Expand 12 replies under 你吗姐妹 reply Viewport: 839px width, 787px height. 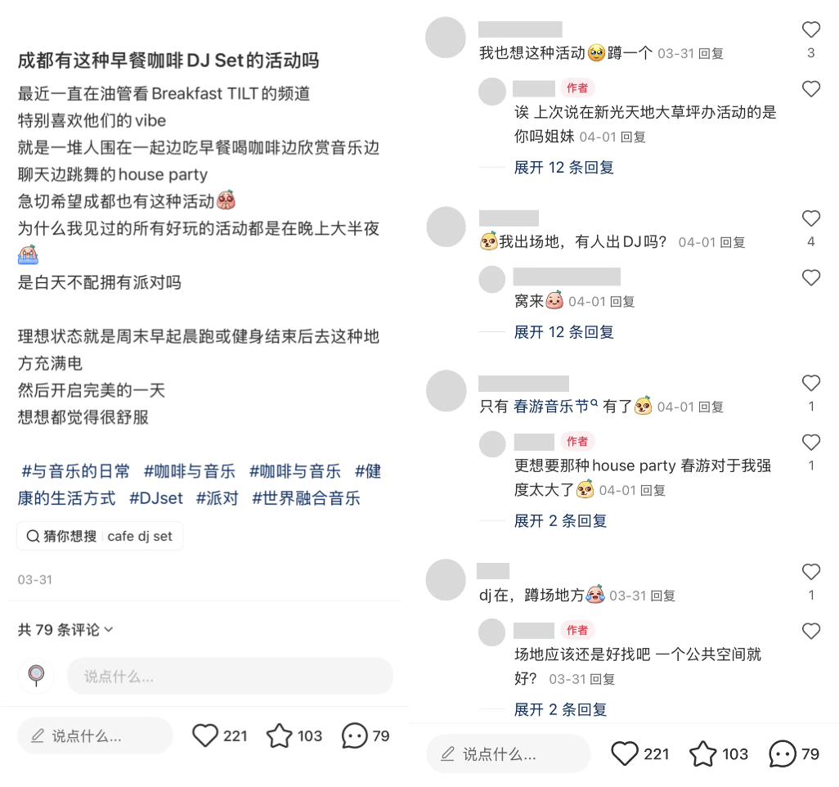click(x=563, y=168)
